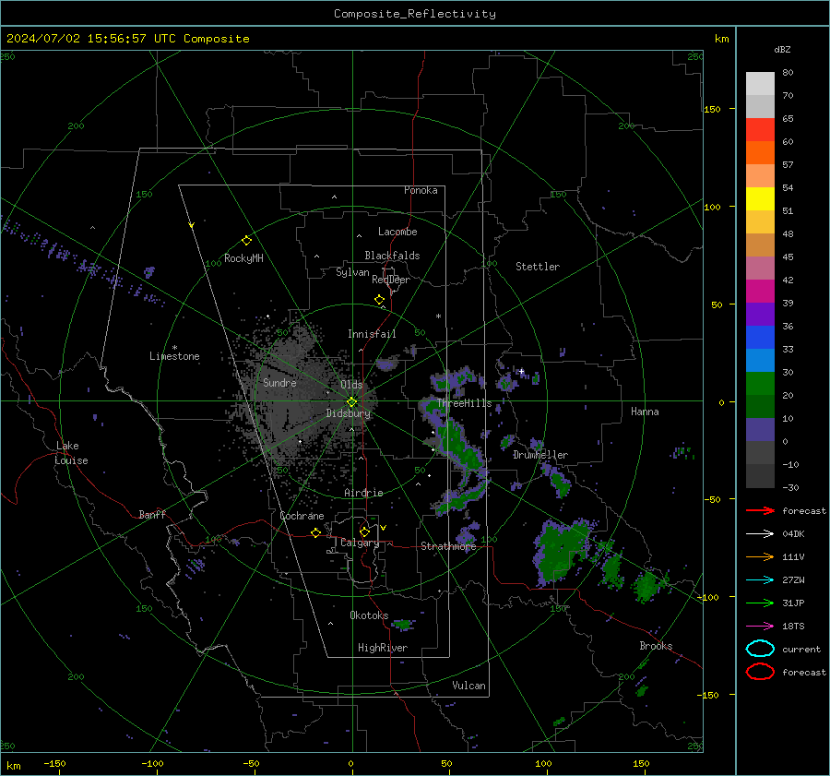Click the cyan current ellipse icon
Viewport: 830px width, 776px height.
(760, 649)
